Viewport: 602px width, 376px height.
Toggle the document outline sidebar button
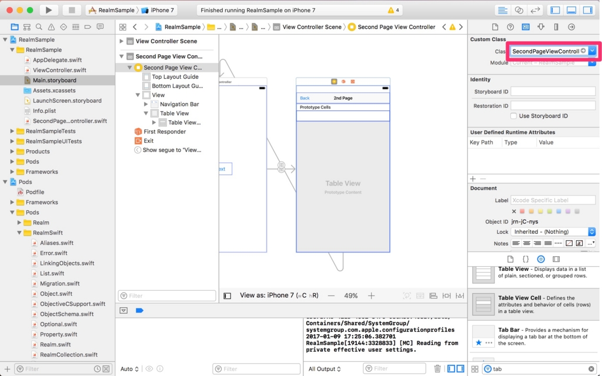(228, 296)
